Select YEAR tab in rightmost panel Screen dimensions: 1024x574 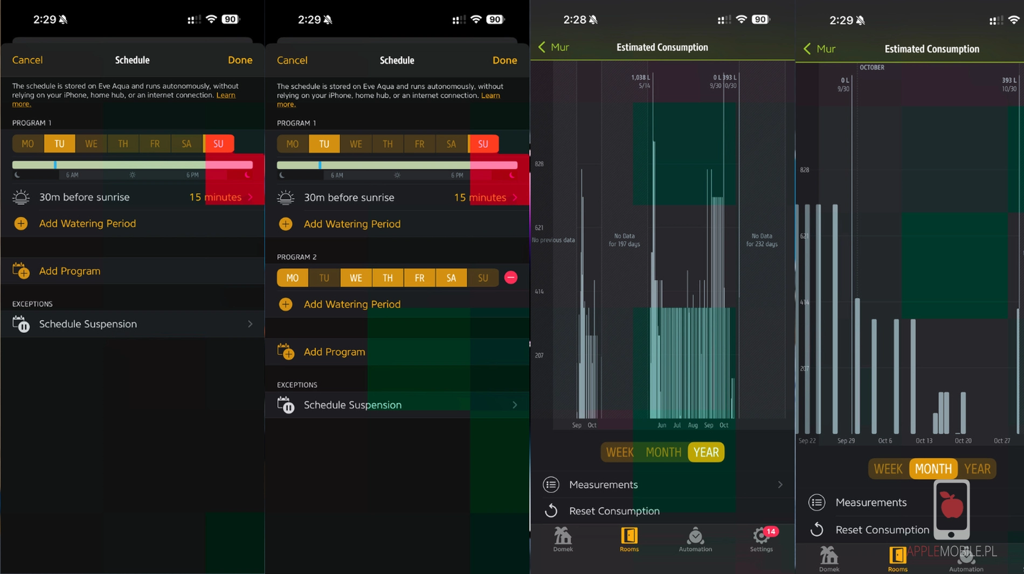click(x=977, y=469)
